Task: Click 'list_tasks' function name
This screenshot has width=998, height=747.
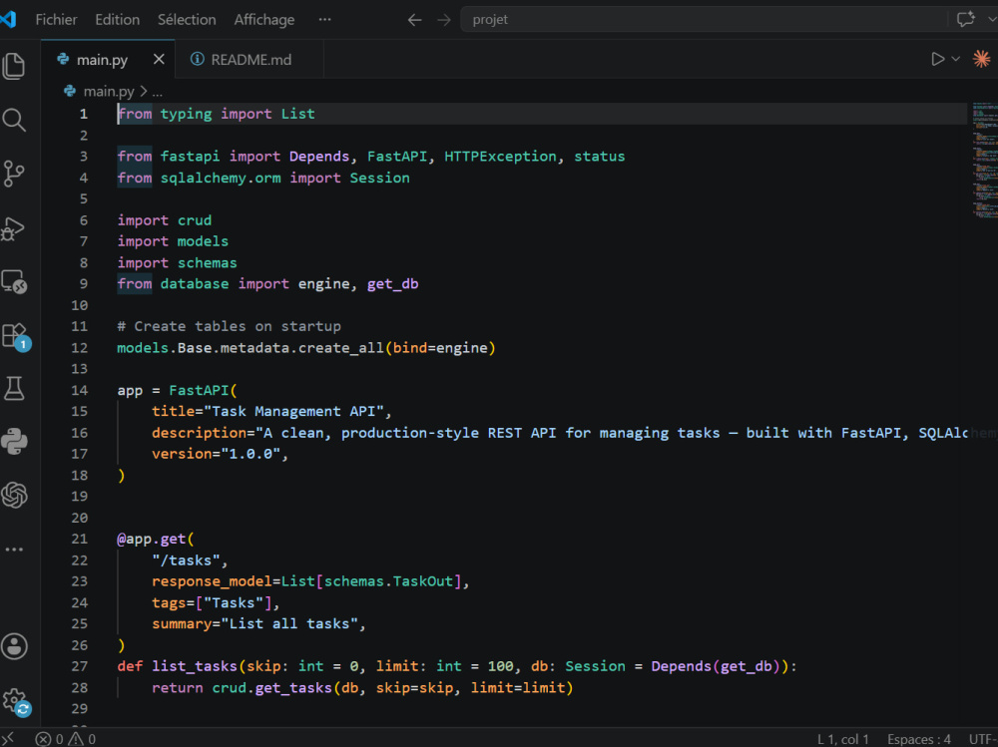Action: (195, 666)
